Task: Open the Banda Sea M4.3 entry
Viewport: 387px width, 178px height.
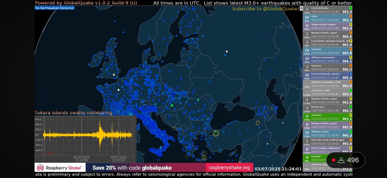Action: tap(328, 109)
